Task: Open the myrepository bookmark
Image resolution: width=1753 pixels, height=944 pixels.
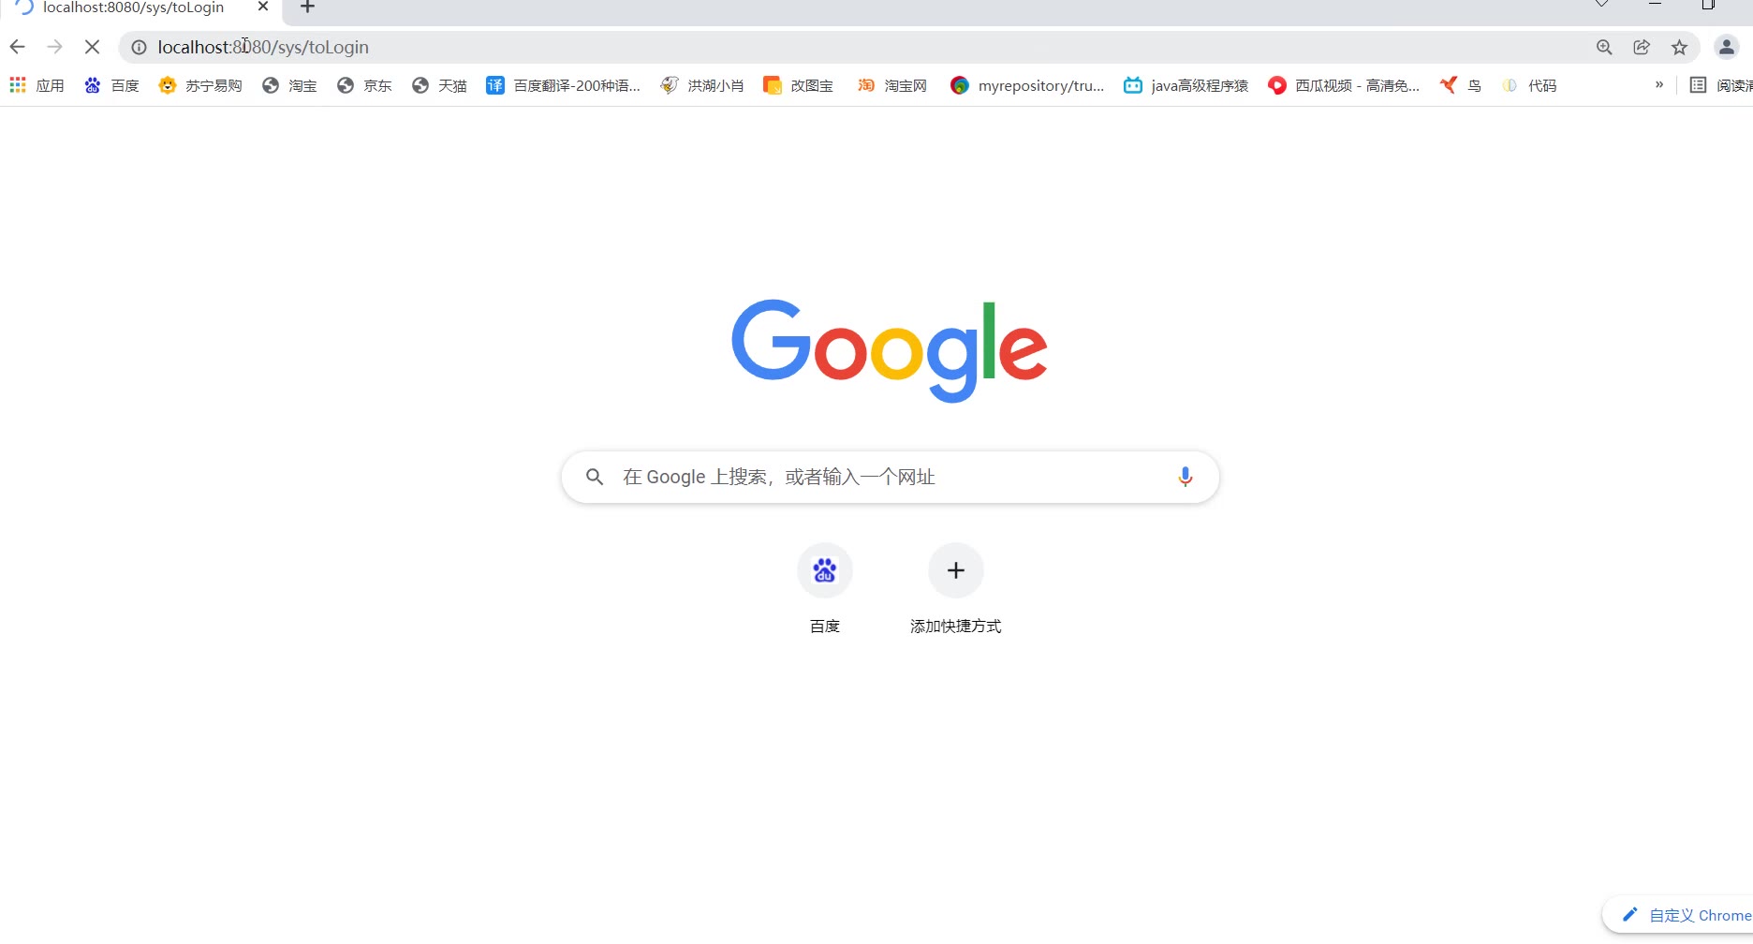Action: tap(1027, 85)
